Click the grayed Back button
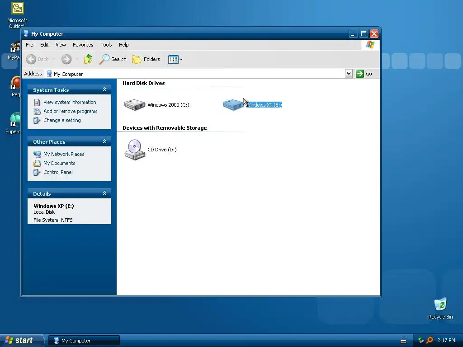This screenshot has height=347, width=463. 37,59
